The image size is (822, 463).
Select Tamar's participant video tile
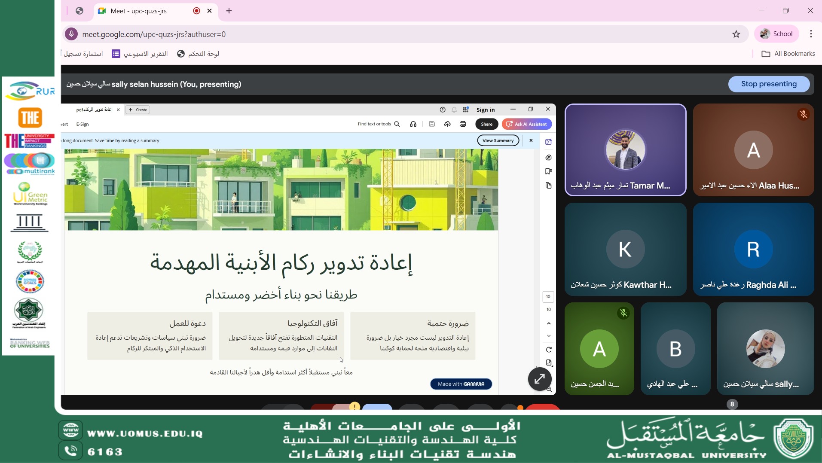[x=625, y=150]
